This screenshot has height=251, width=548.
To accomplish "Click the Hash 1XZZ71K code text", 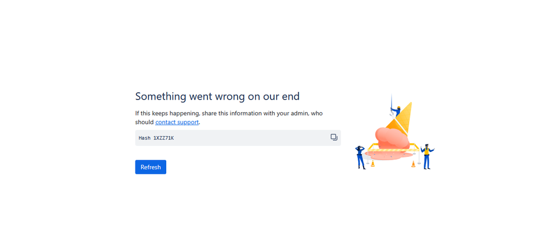I will (x=156, y=138).
